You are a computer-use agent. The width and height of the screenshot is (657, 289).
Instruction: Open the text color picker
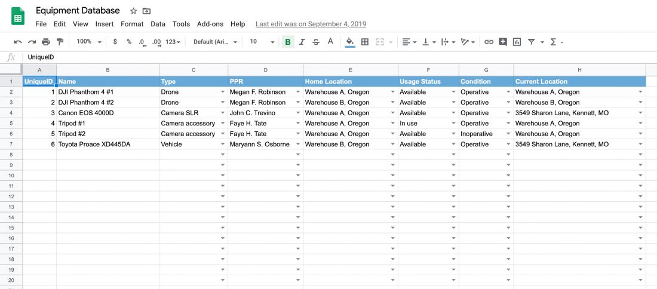[331, 42]
